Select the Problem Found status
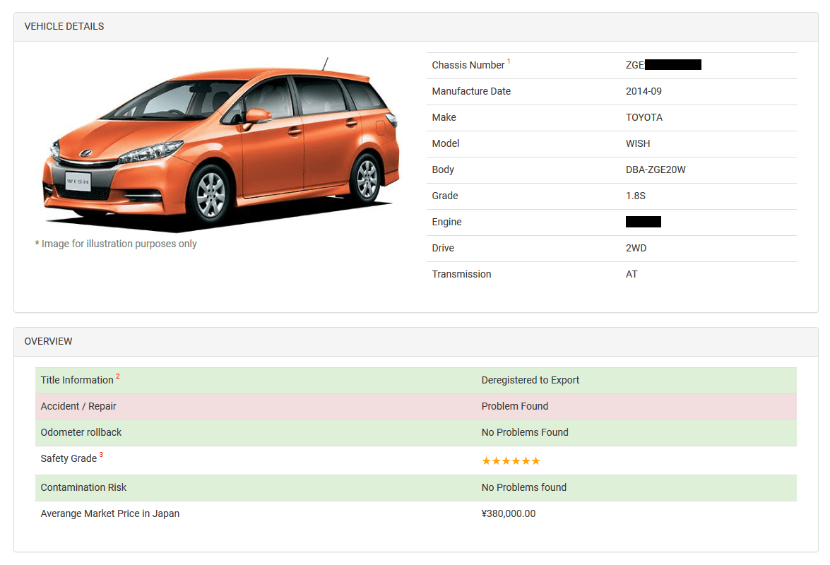 coord(515,406)
